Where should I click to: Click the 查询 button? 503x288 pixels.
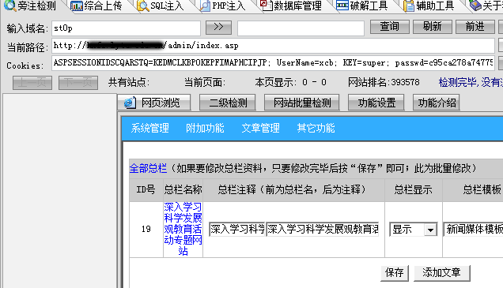(390, 27)
